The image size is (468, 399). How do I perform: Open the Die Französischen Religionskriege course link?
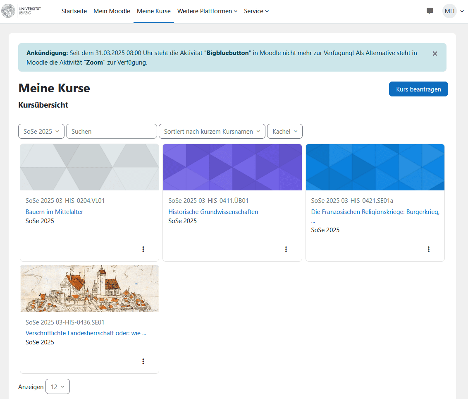pyautogui.click(x=375, y=212)
